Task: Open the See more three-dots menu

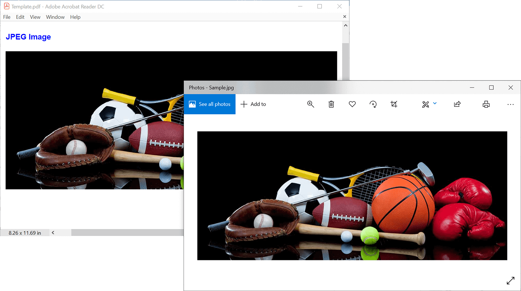Action: 510,104
